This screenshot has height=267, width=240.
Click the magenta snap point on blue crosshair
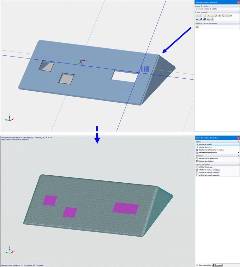[x=139, y=73]
